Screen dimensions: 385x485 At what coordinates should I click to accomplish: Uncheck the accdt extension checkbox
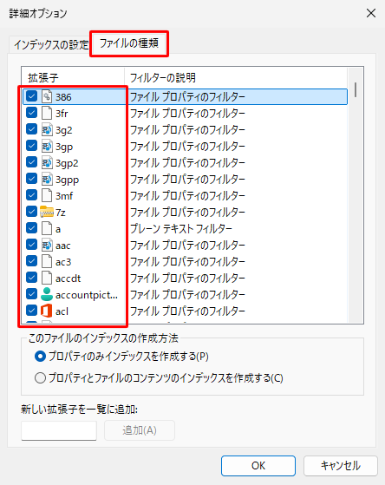pos(31,278)
